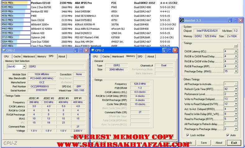Screen dimensions: 245x148
Task: Switch to Mainboard tab in right CPU-Z window
Action: coord(118,56)
